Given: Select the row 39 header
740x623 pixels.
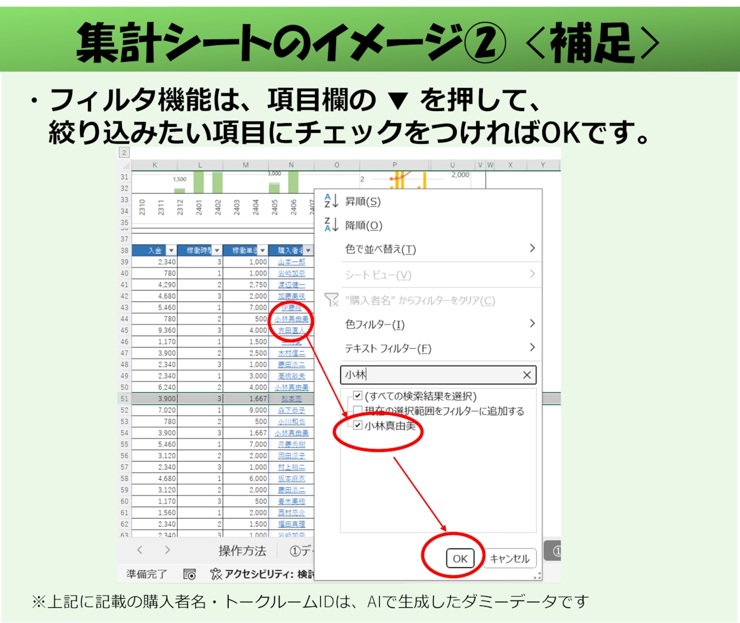Looking at the screenshot, I should [x=124, y=262].
